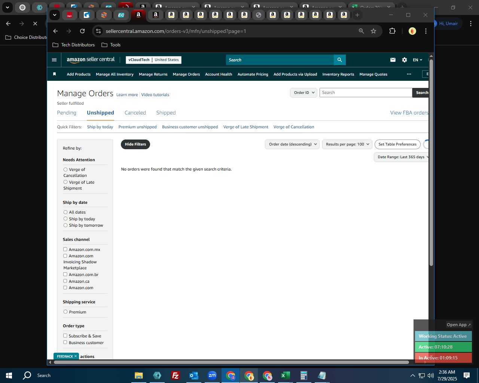
Task: Click the teal search magnifier button
Action: coord(339,60)
